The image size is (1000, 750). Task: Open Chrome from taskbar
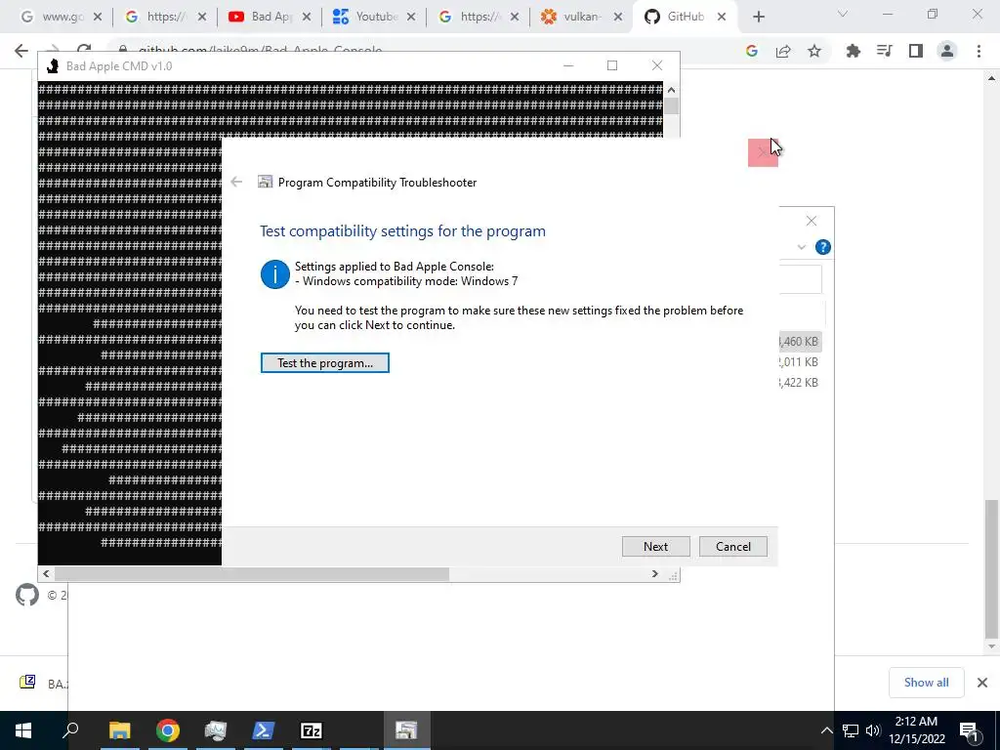click(167, 730)
